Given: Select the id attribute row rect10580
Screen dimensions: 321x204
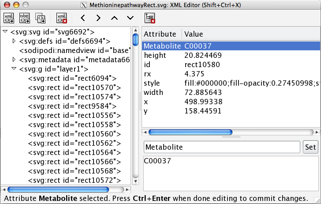Looking at the screenshot, I should 231,64.
